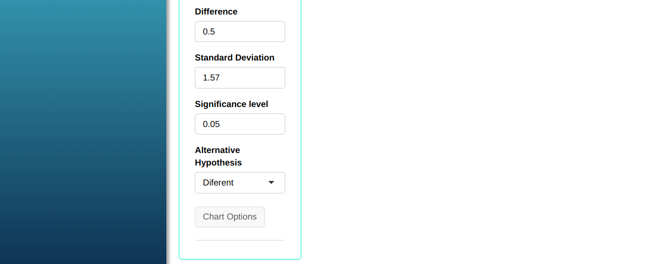The image size is (671, 264).
Task: Place cursor on the 1.57 value
Action: point(211,78)
